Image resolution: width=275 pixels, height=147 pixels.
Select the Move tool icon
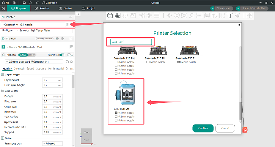coord(169,16)
